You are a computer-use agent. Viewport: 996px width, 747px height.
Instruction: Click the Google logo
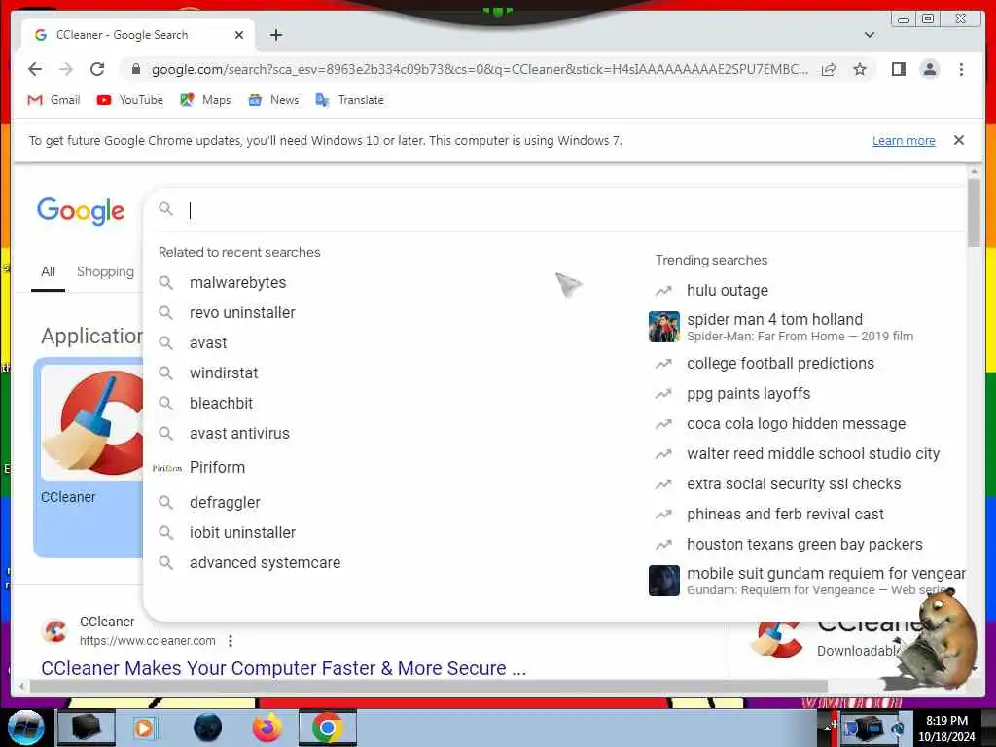click(x=81, y=211)
